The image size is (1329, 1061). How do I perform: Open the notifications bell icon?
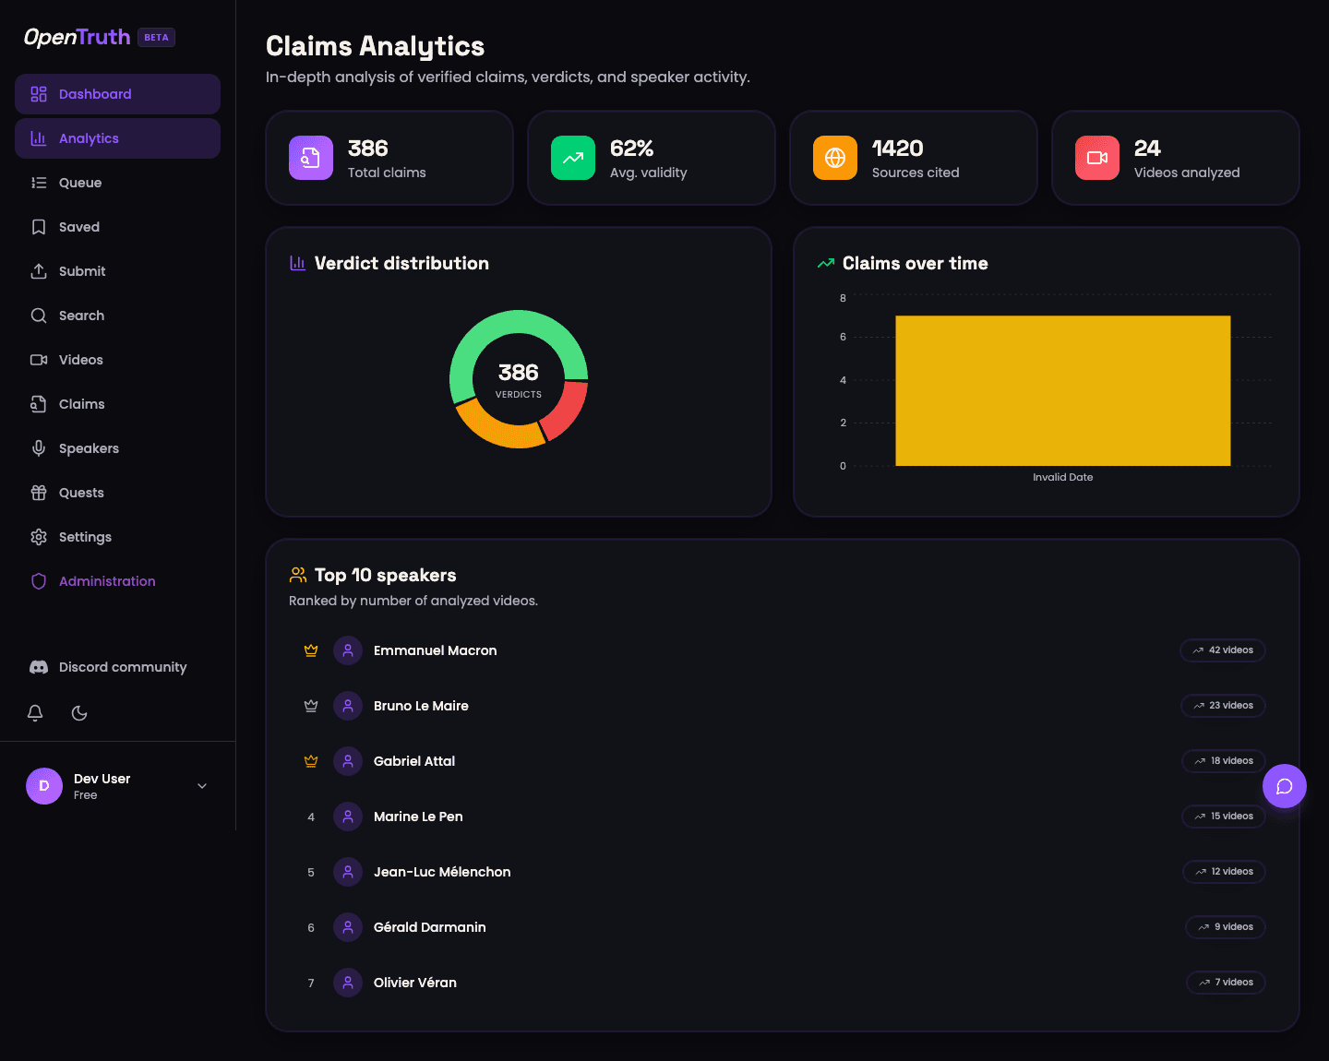pyautogui.click(x=35, y=712)
